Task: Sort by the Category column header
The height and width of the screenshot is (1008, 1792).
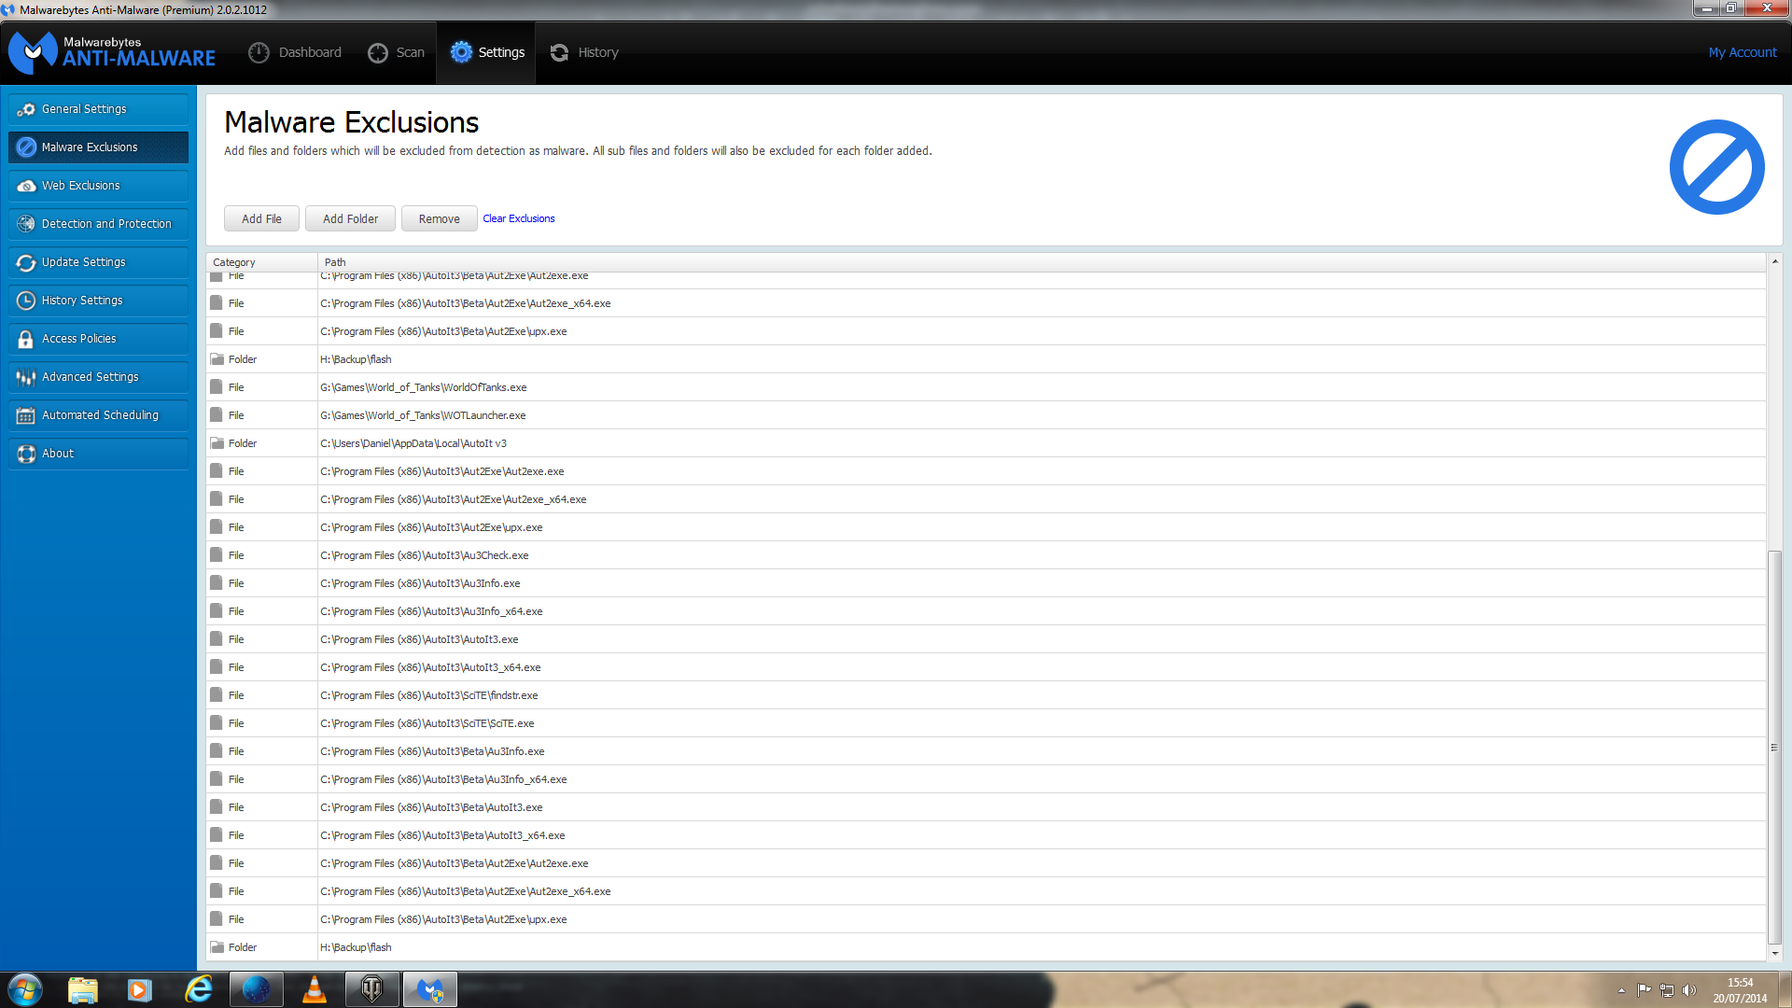Action: coord(261,262)
